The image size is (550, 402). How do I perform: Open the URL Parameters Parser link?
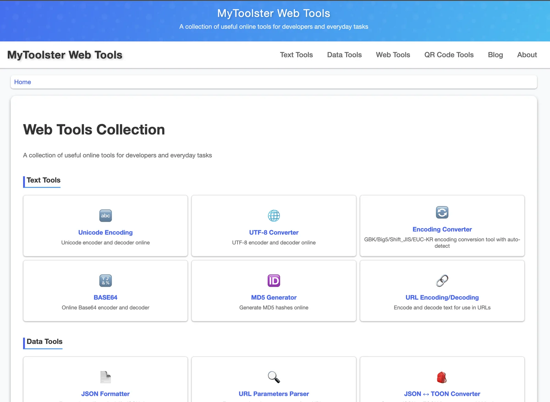274,394
